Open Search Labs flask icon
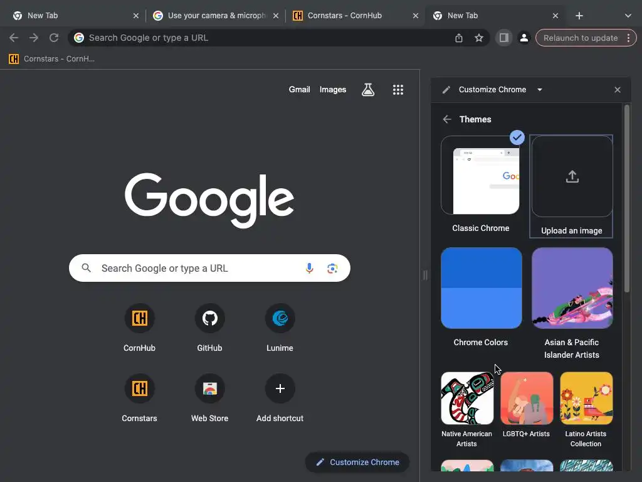This screenshot has width=642, height=482. pyautogui.click(x=367, y=89)
